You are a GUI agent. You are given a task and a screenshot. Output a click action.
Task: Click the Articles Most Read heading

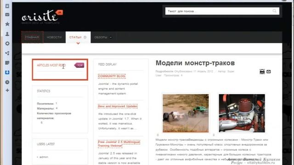(51, 65)
